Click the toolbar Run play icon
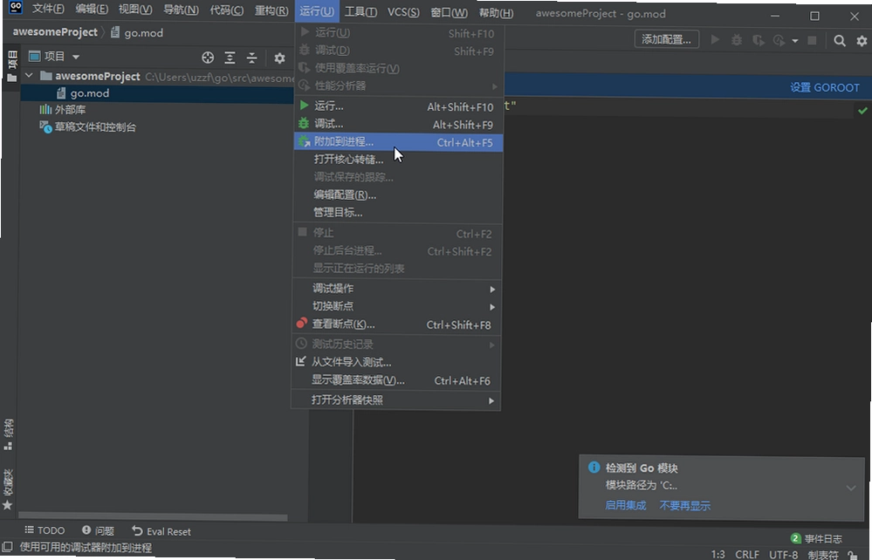The width and height of the screenshot is (872, 560). point(715,39)
